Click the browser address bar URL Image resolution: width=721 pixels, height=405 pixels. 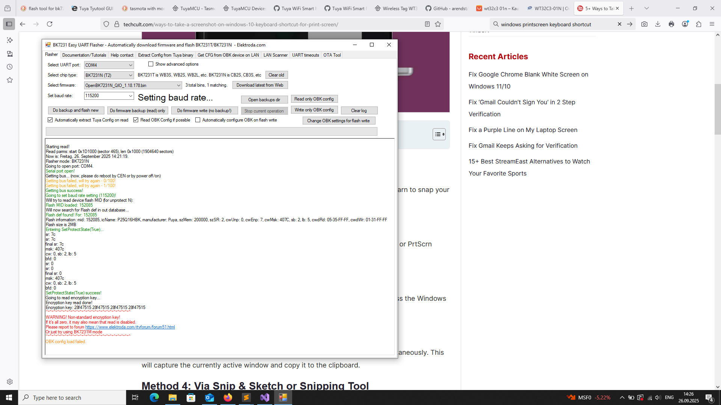pos(231,24)
